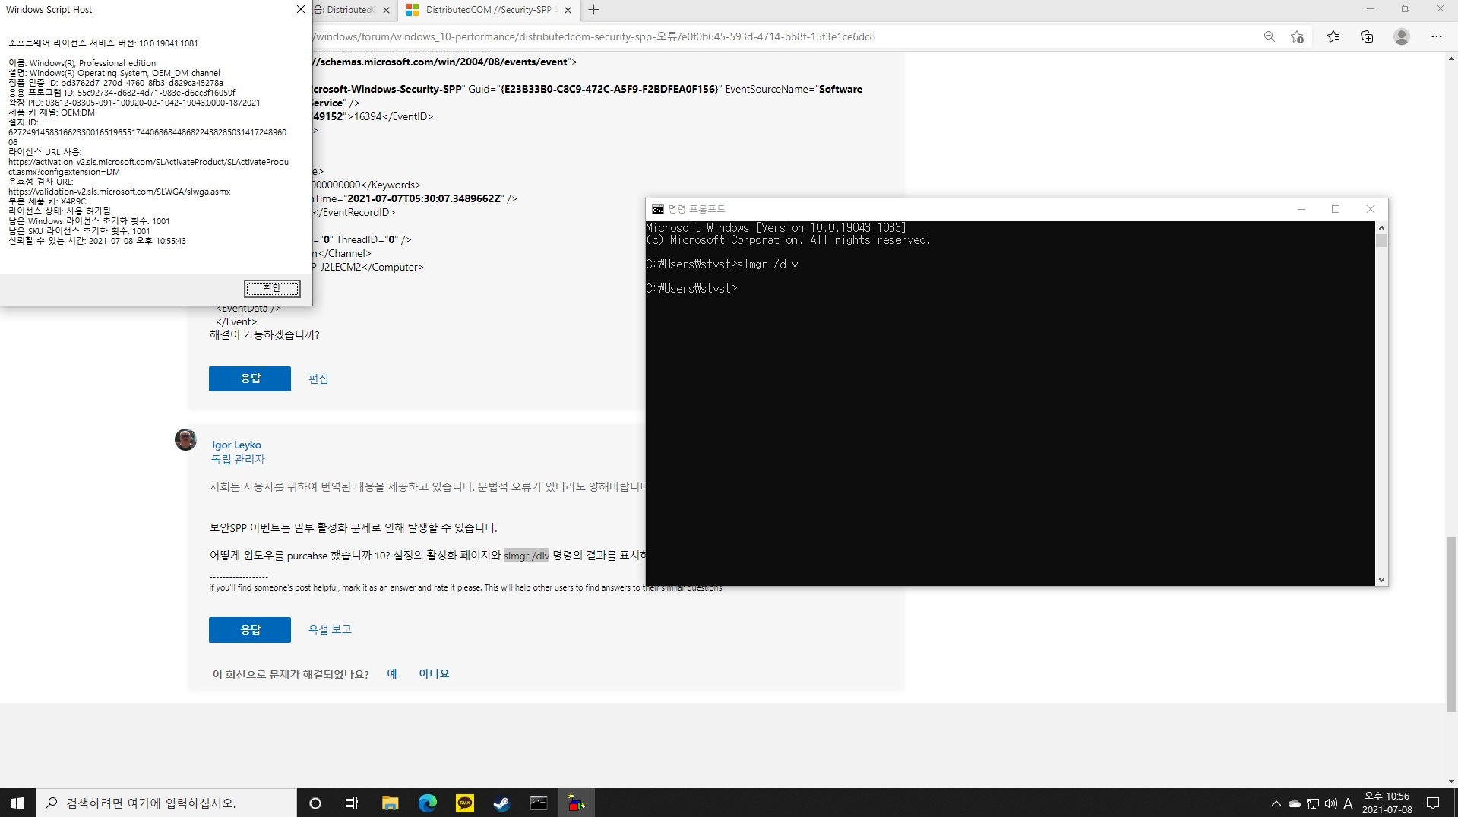Click the latest C:\Users\stvst> prompt line
This screenshot has height=817, width=1458.
pos(691,289)
